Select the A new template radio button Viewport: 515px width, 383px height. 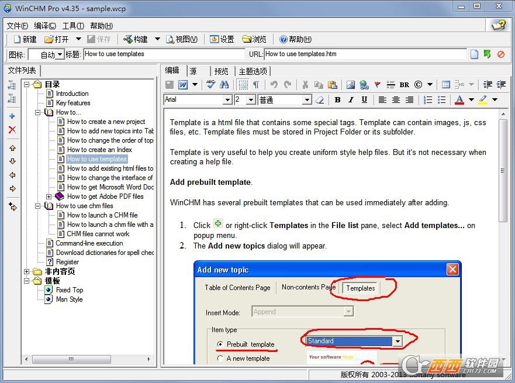click(x=220, y=358)
